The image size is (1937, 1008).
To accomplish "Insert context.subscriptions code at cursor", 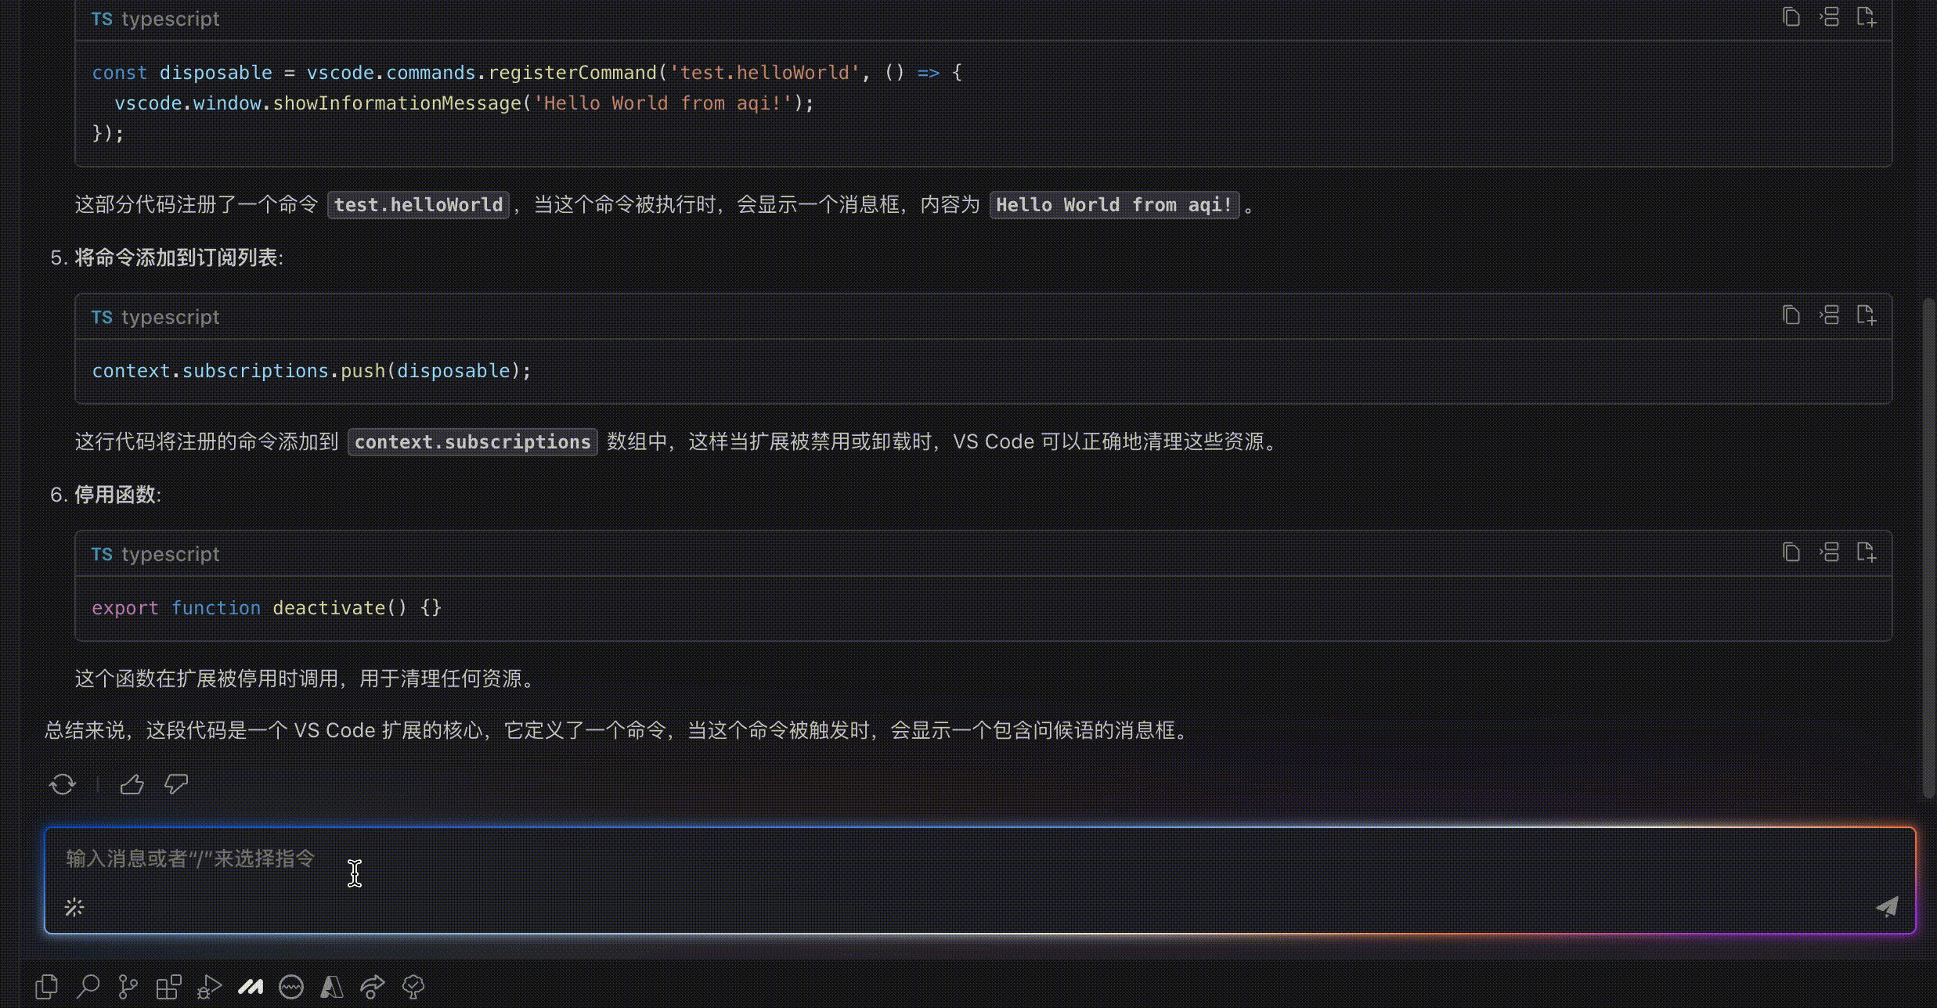I will [1829, 315].
